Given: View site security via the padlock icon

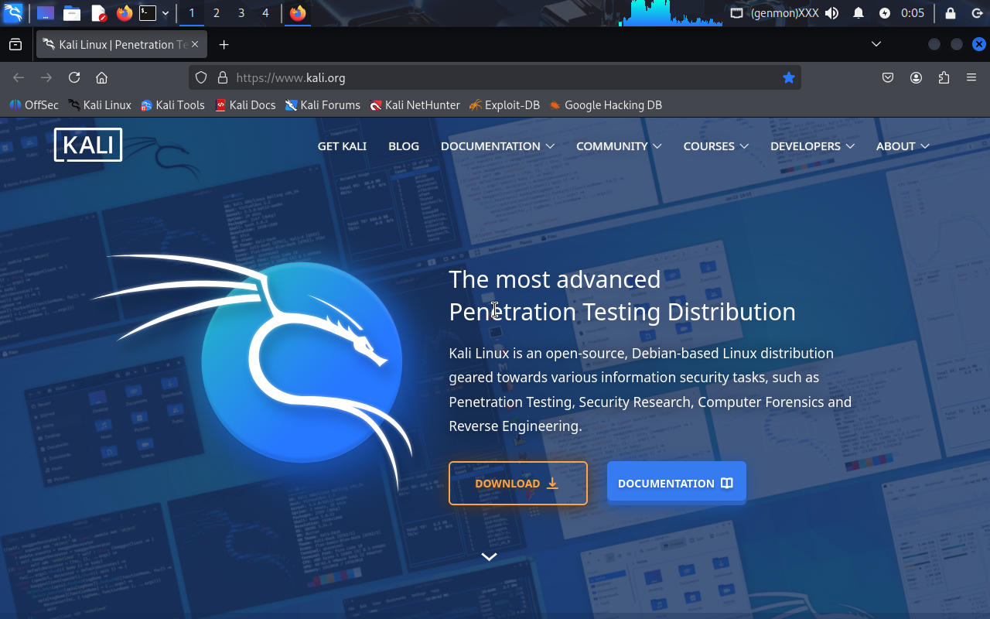Looking at the screenshot, I should (x=223, y=77).
